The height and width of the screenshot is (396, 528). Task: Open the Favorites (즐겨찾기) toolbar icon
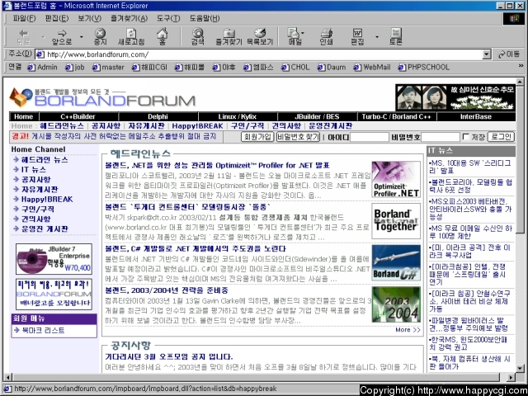(229, 36)
